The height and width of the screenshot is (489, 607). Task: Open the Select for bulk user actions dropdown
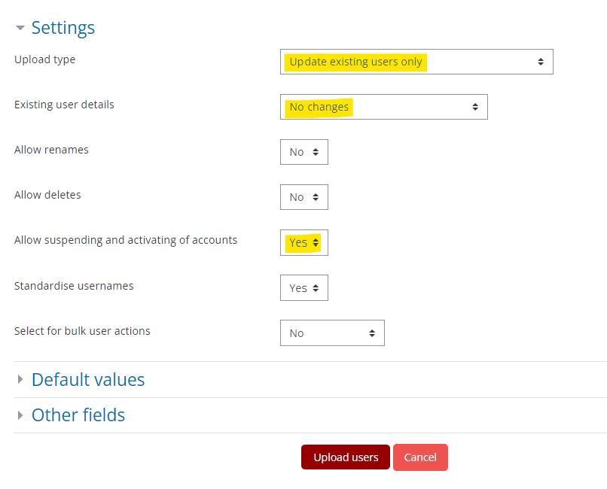(x=332, y=333)
